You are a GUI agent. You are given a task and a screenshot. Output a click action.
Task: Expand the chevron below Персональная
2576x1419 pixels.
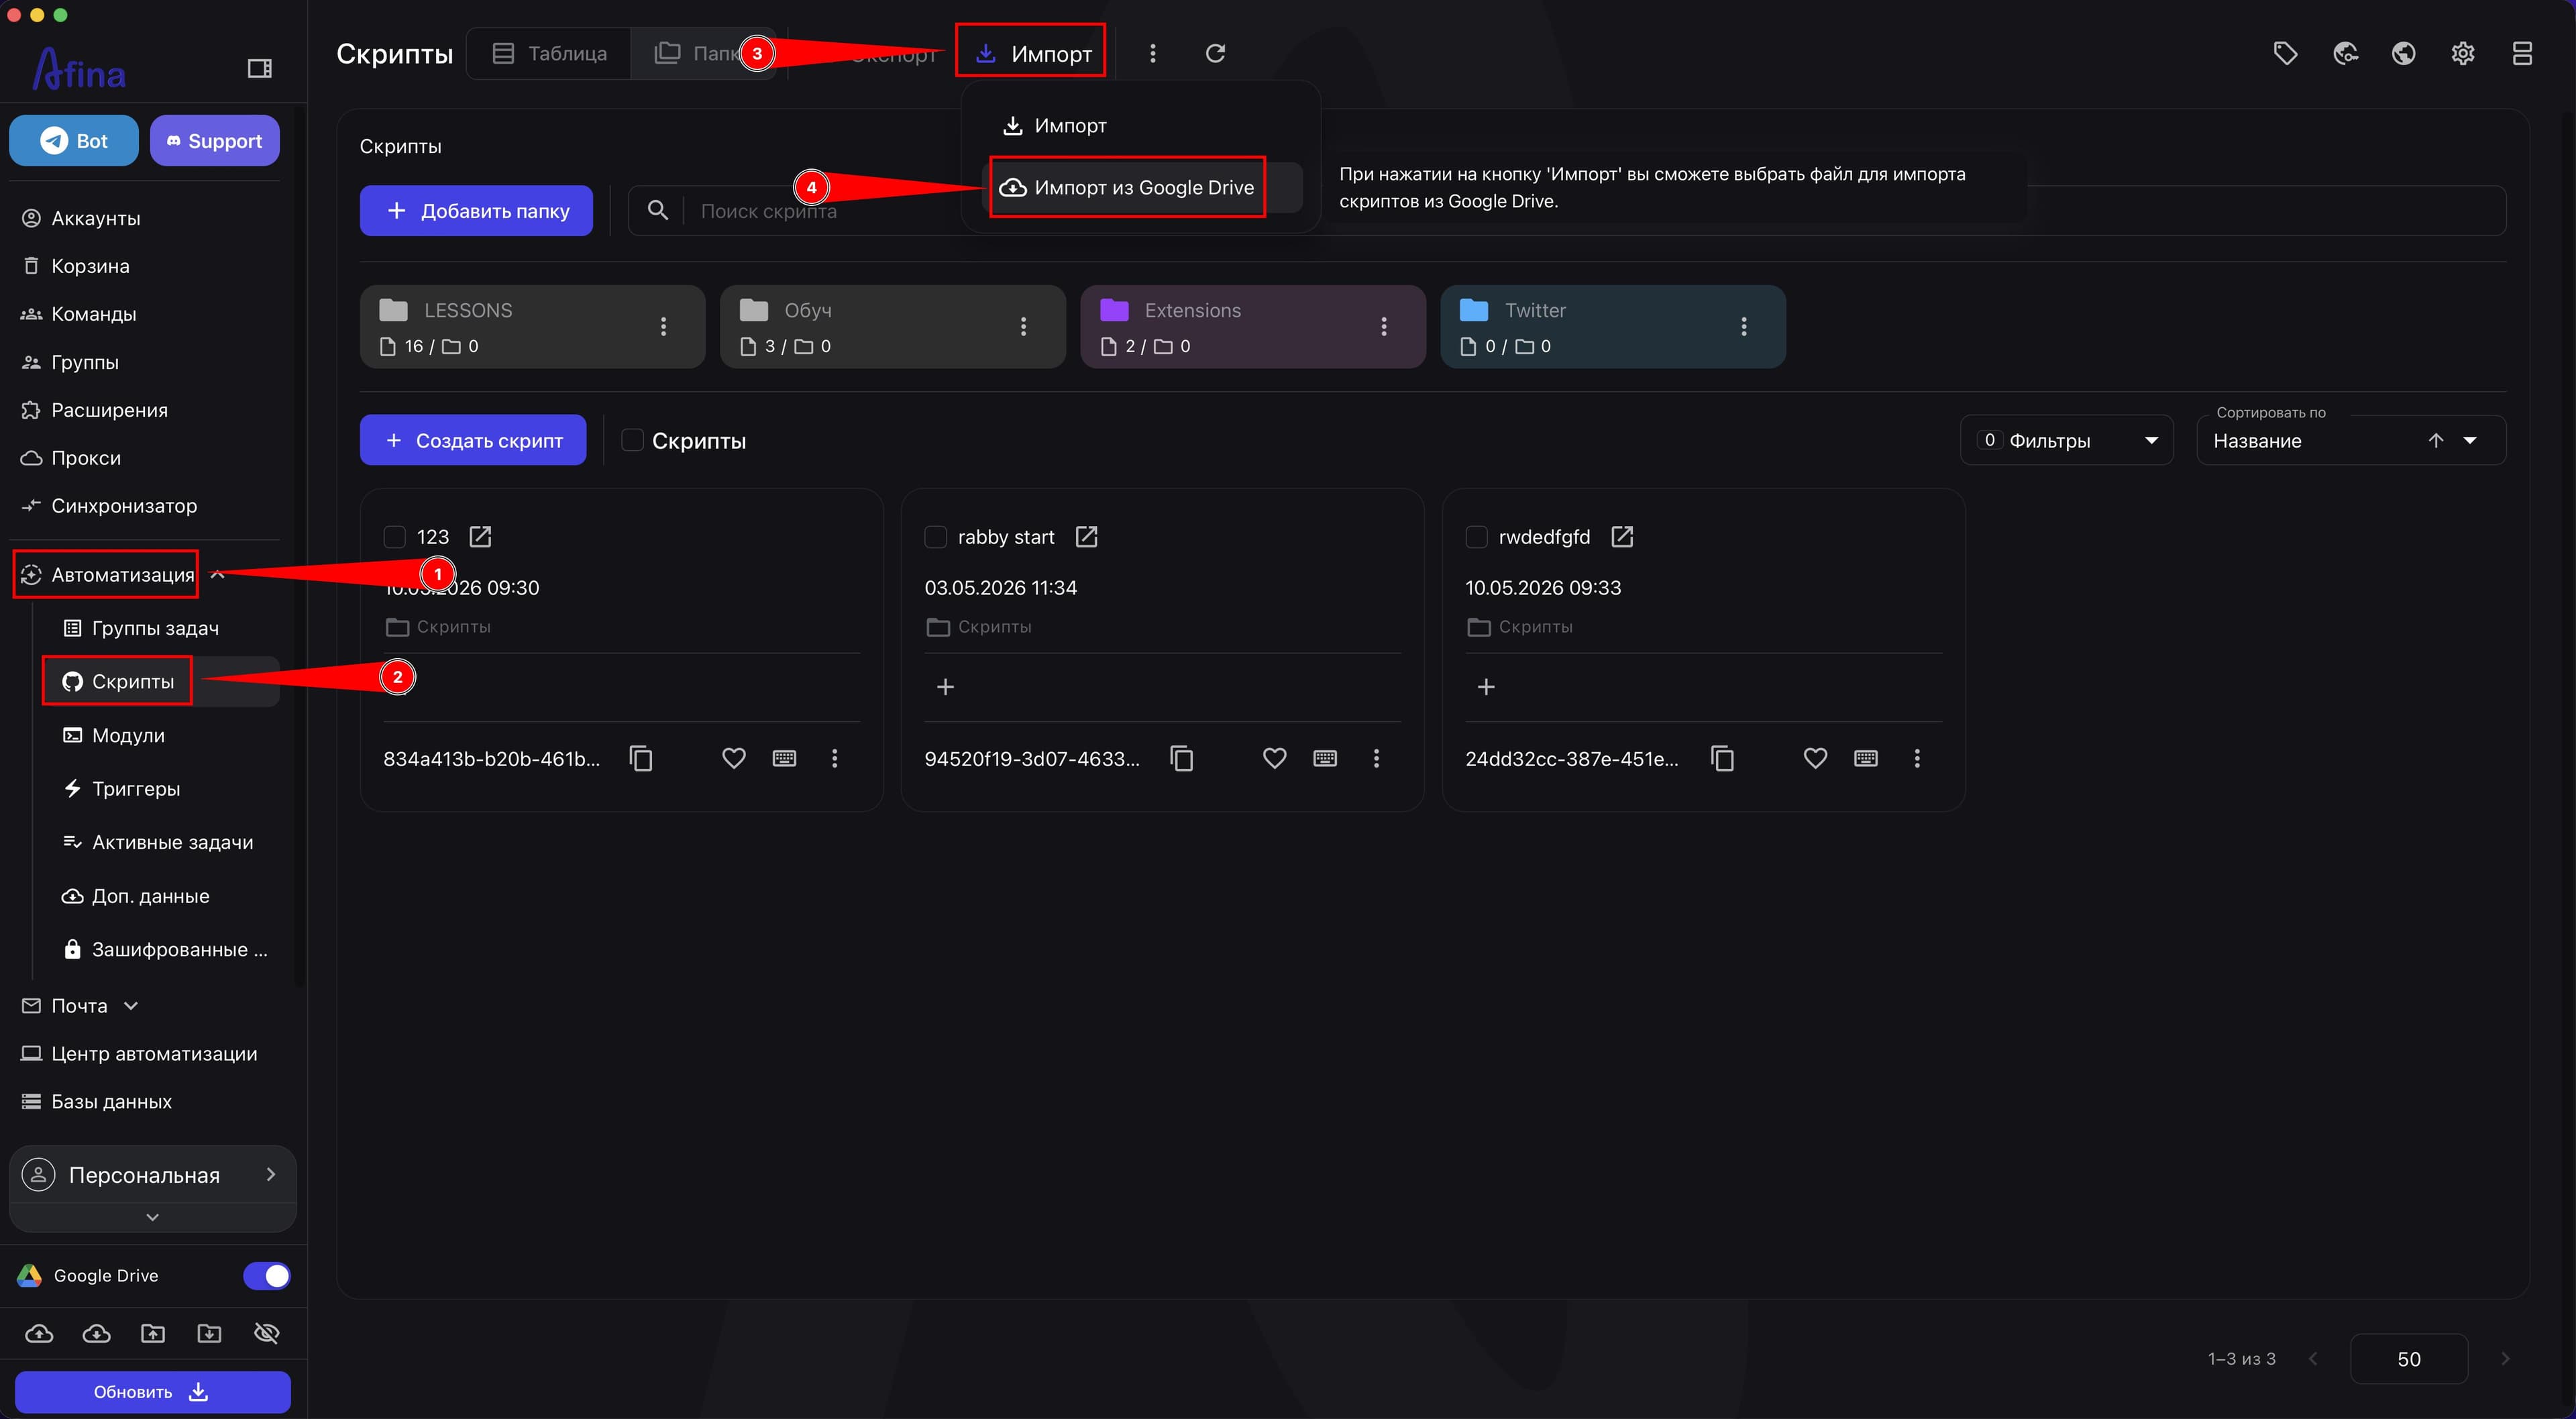(x=152, y=1217)
